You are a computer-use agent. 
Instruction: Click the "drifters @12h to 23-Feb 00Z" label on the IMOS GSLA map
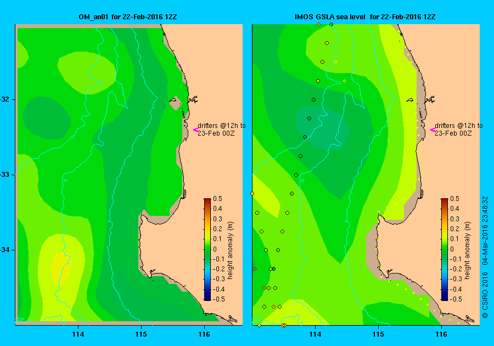(x=459, y=129)
